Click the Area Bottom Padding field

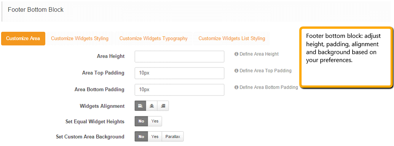[179, 89]
